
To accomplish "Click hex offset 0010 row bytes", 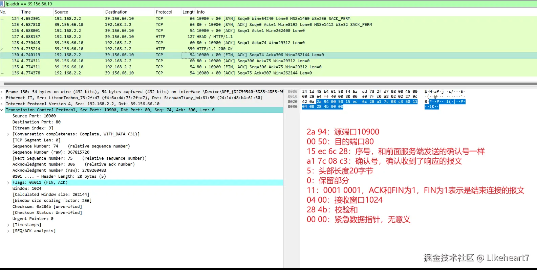I will pyautogui.click(x=360, y=96).
